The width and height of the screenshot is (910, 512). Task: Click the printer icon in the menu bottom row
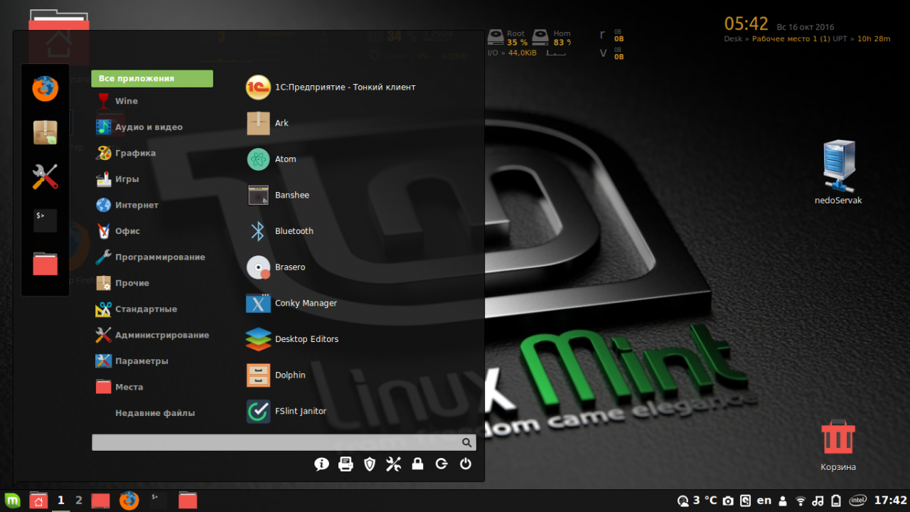click(346, 464)
